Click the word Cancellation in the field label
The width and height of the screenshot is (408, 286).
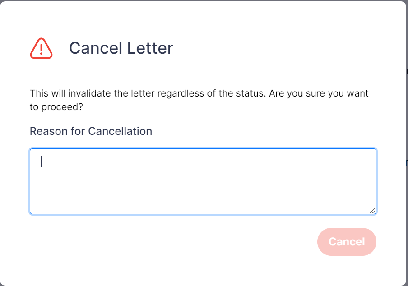pyautogui.click(x=120, y=131)
